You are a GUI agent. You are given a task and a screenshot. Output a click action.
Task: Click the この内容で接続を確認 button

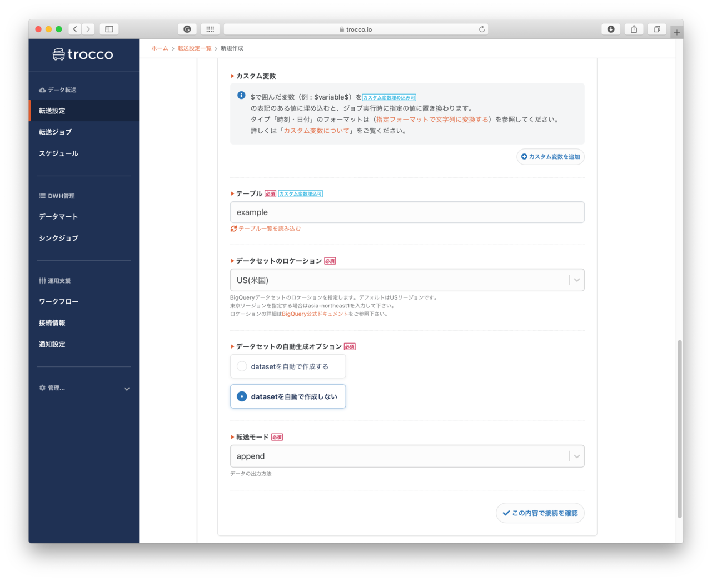(540, 513)
